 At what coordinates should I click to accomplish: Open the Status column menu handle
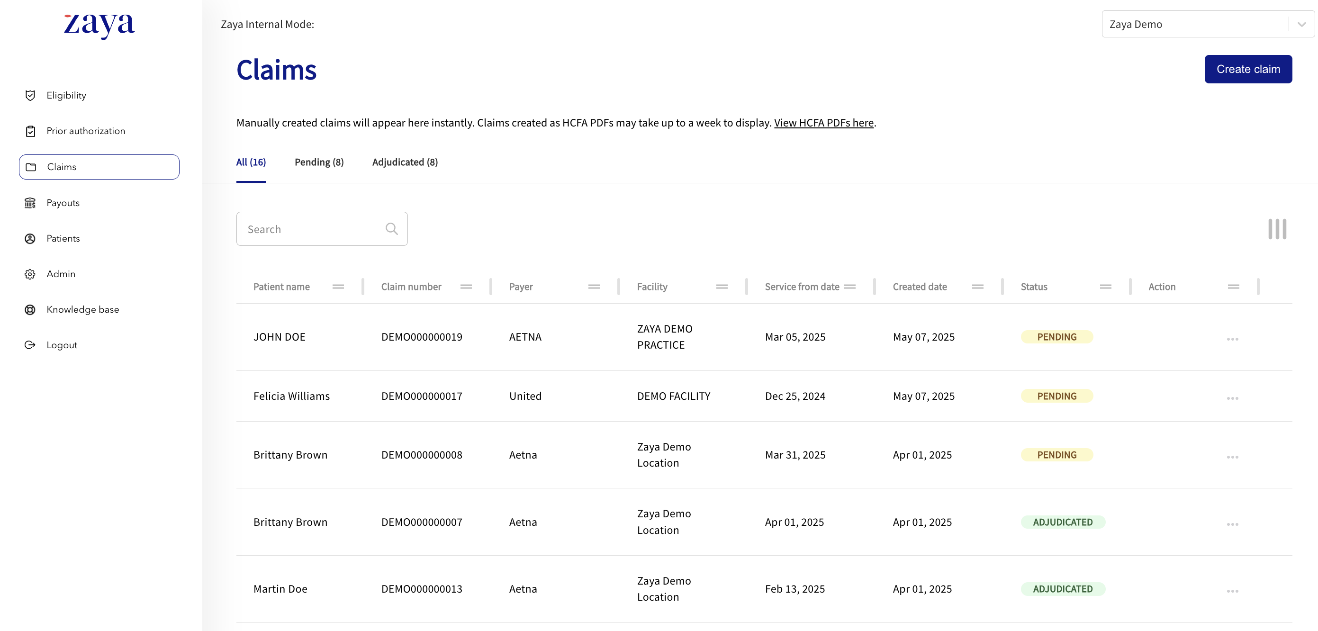click(1105, 287)
